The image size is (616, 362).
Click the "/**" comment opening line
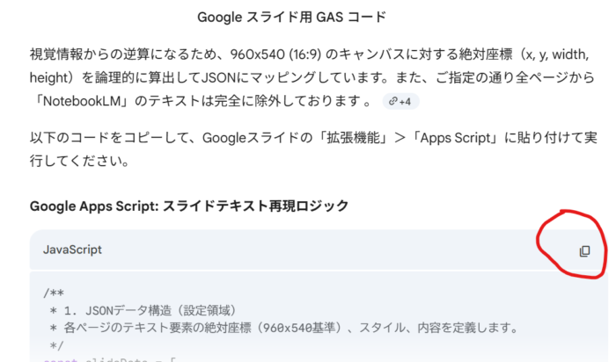(x=53, y=292)
